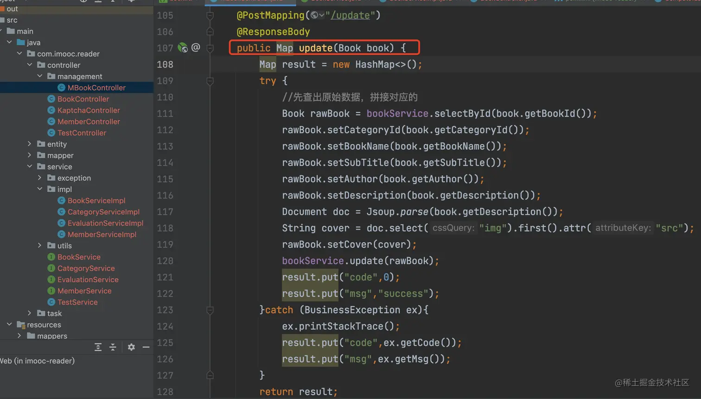
Task: Click the folder icon of the out directory
Action: 2,9
